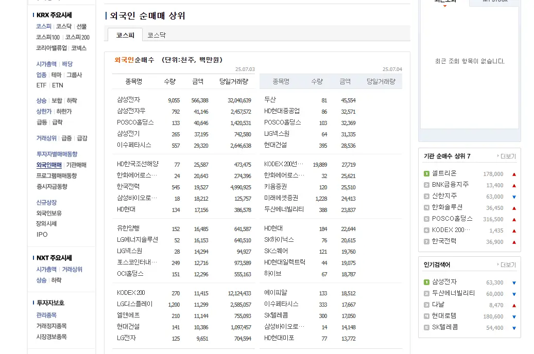Open 그룹사 listing

(x=74, y=75)
